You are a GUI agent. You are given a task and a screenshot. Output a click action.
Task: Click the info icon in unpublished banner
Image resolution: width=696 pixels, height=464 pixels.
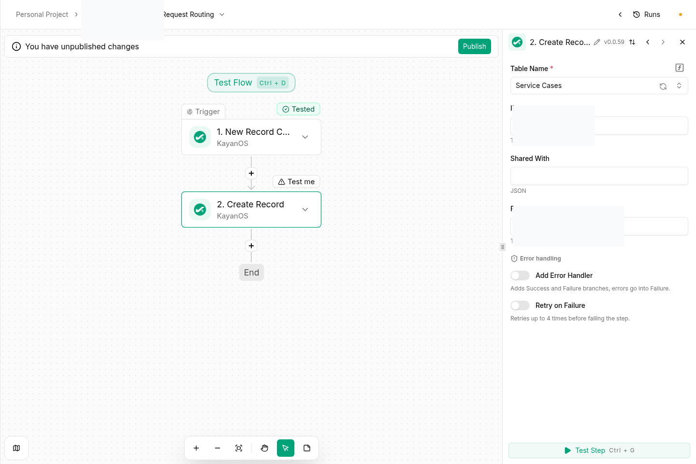(x=16, y=46)
